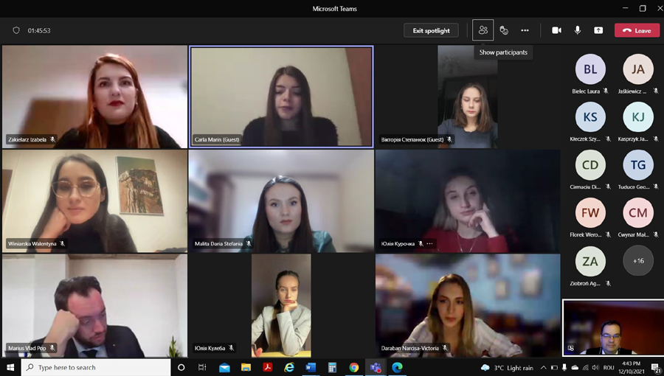Open more options next to Юлія Курочка
Image resolution: width=664 pixels, height=376 pixels.
pyautogui.click(x=430, y=243)
